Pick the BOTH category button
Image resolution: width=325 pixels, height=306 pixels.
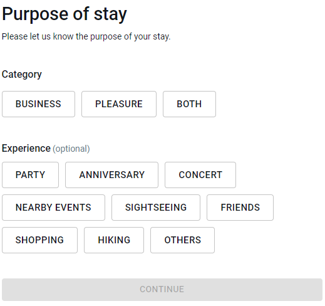pyautogui.click(x=189, y=104)
